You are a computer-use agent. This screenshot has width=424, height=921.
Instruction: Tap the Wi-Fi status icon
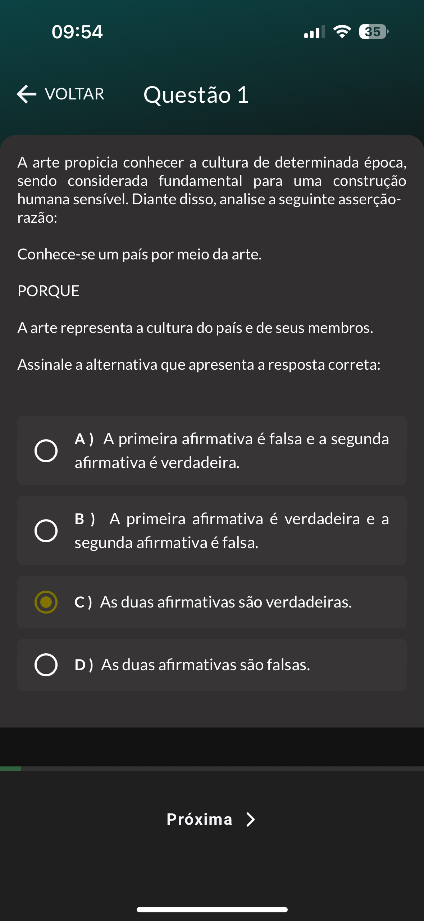tap(342, 32)
